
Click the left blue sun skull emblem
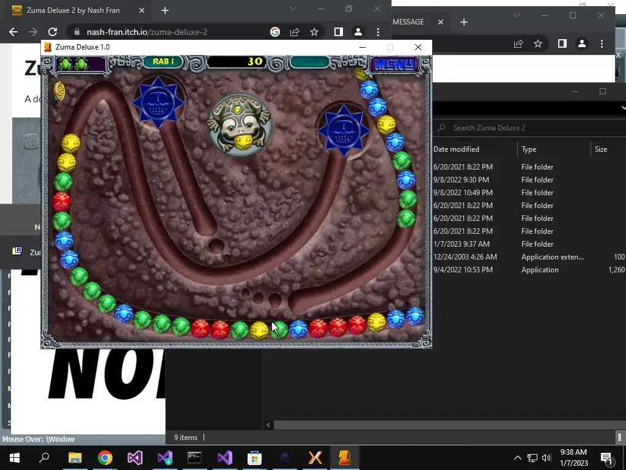pyautogui.click(x=158, y=102)
